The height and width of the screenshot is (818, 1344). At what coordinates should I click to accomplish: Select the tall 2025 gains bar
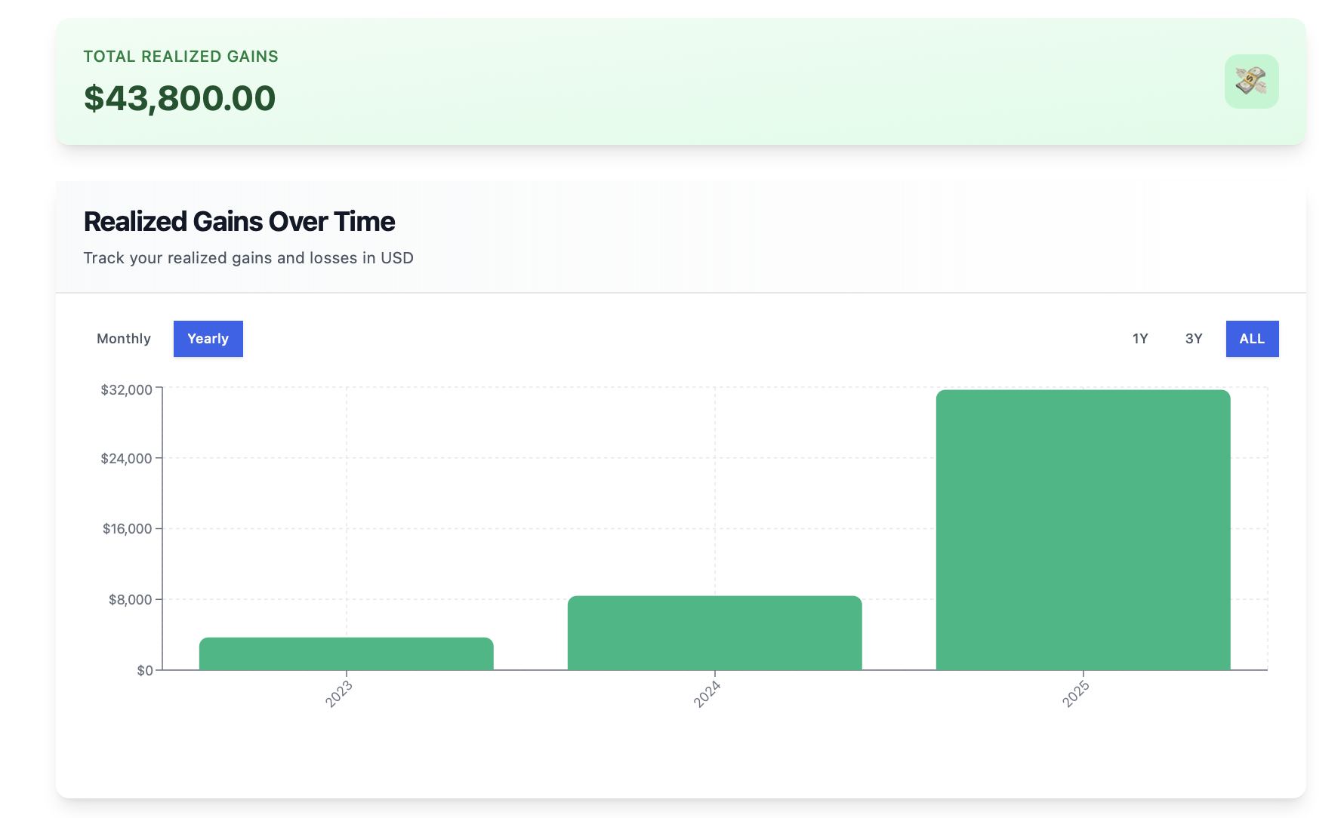(1083, 530)
